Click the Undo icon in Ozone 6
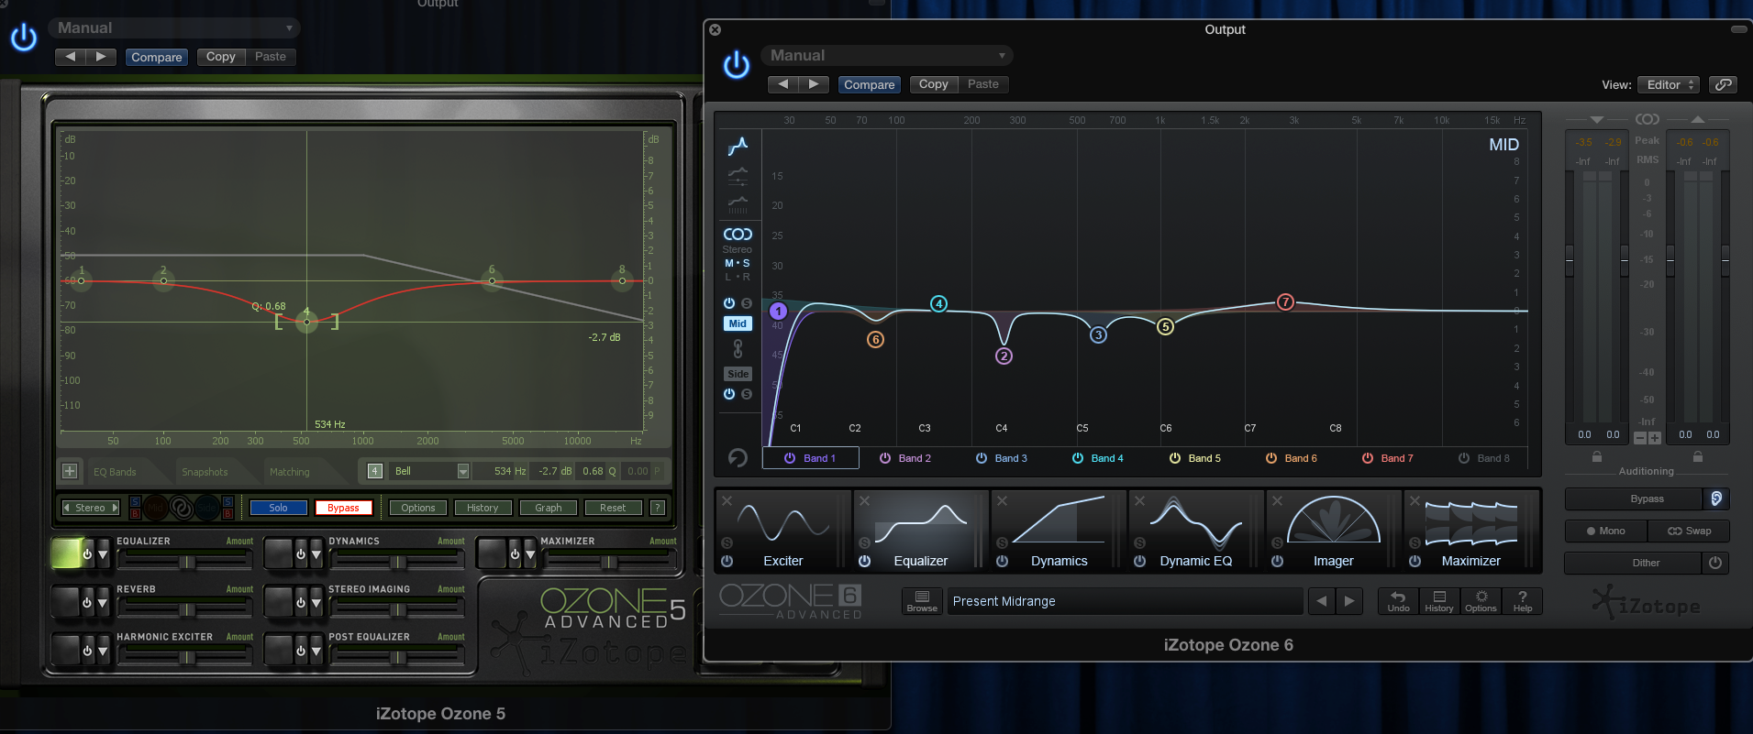 tap(1398, 601)
